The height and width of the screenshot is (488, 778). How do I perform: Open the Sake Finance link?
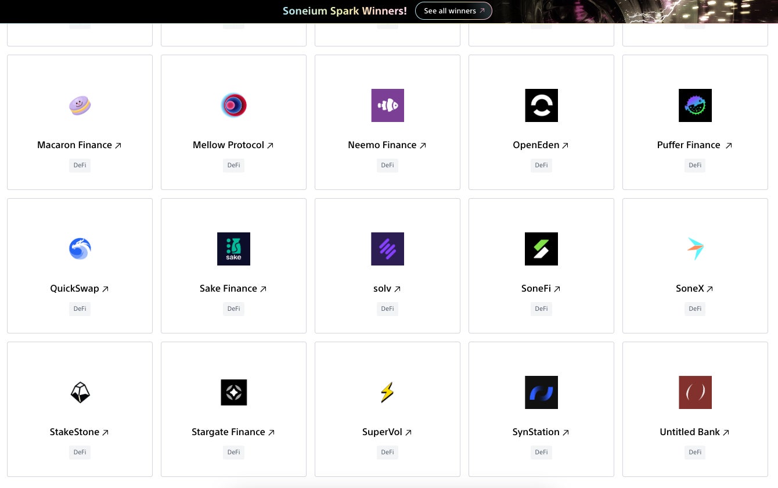(233, 289)
